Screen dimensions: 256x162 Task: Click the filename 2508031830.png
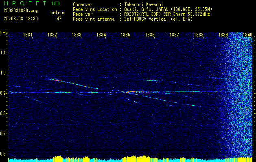point(21,11)
